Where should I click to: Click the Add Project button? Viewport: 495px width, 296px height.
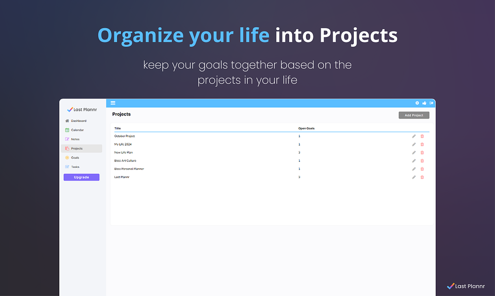414,115
